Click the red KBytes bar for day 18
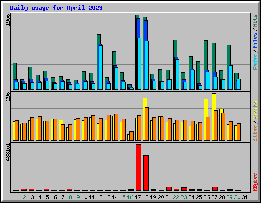The width and height of the screenshot is (261, 203). pos(146,173)
